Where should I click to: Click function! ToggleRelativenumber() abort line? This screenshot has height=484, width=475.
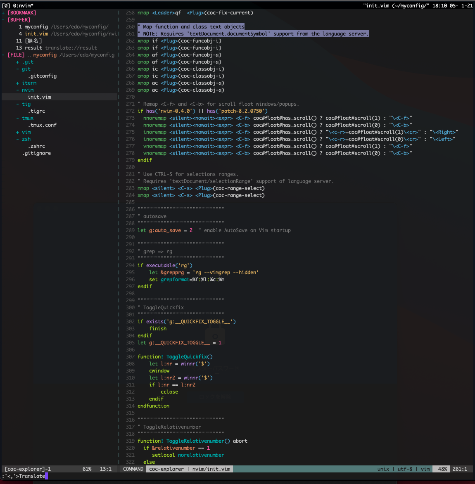(x=192, y=441)
